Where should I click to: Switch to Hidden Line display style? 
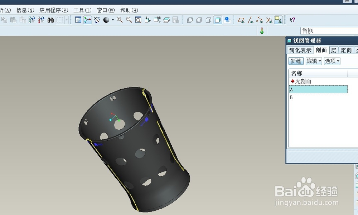pos(199,20)
